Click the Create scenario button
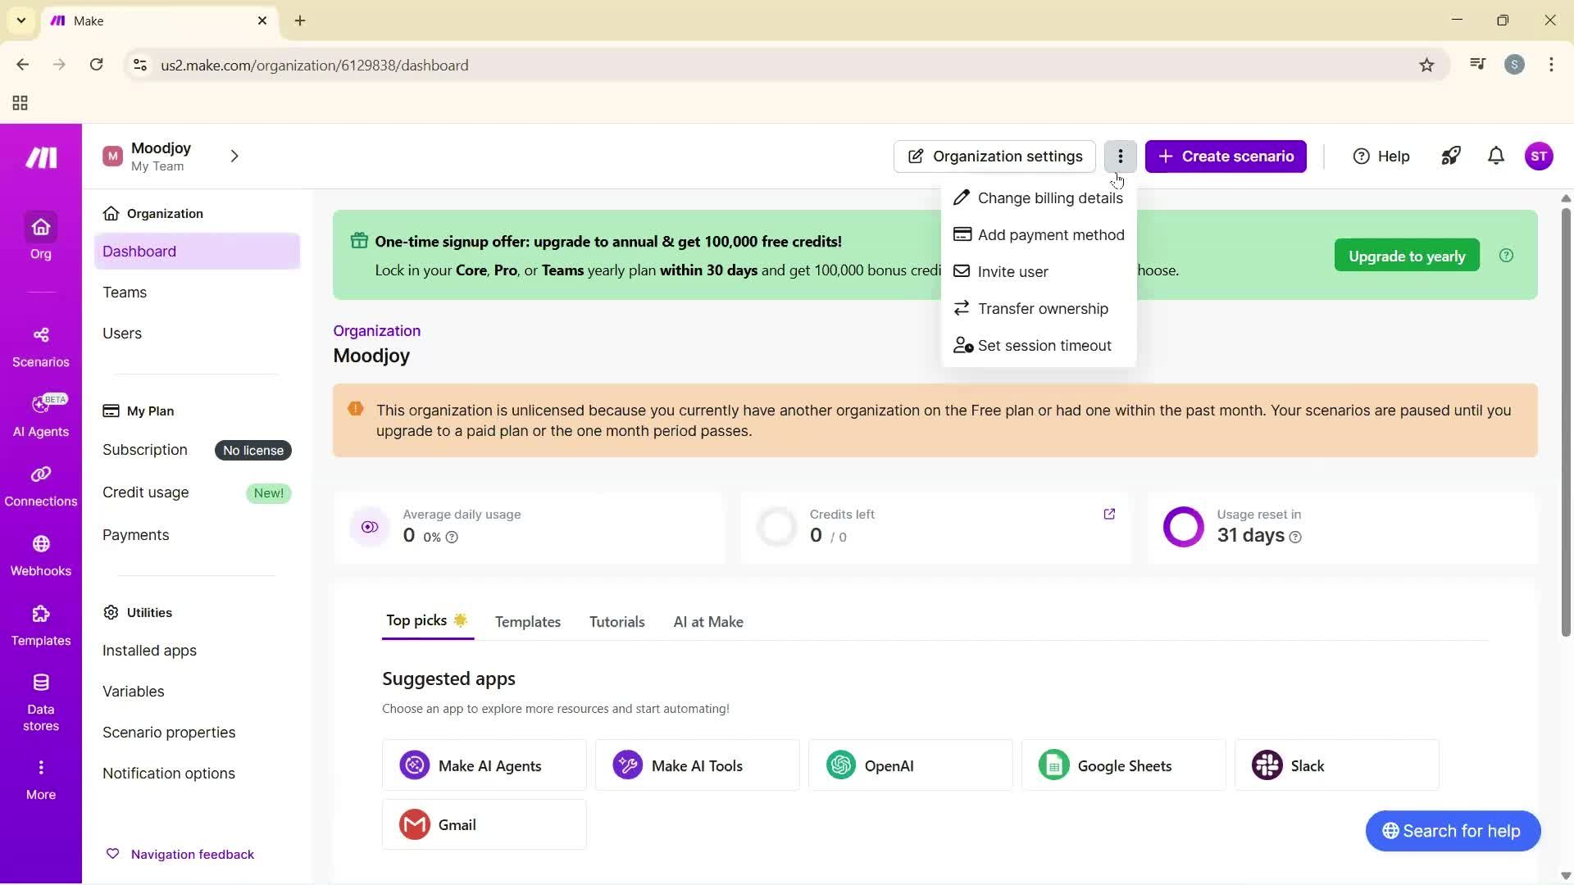The height and width of the screenshot is (885, 1574). tap(1226, 156)
